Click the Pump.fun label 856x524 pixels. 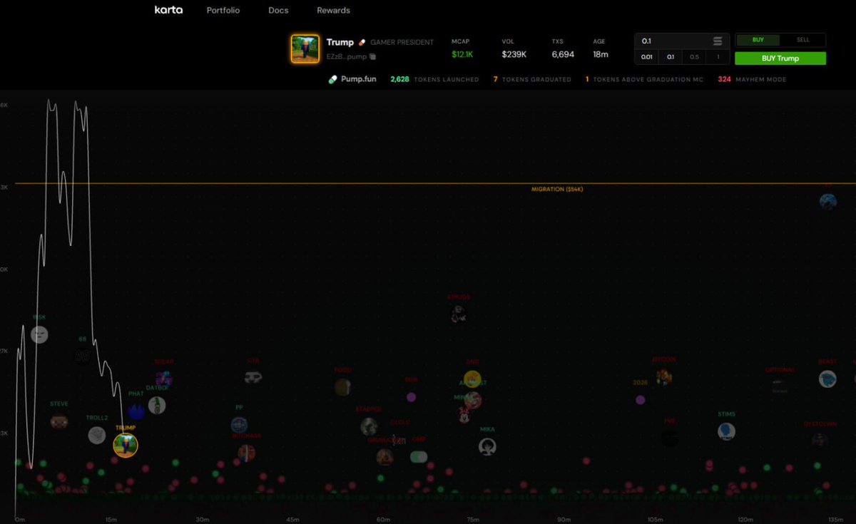pyautogui.click(x=358, y=79)
